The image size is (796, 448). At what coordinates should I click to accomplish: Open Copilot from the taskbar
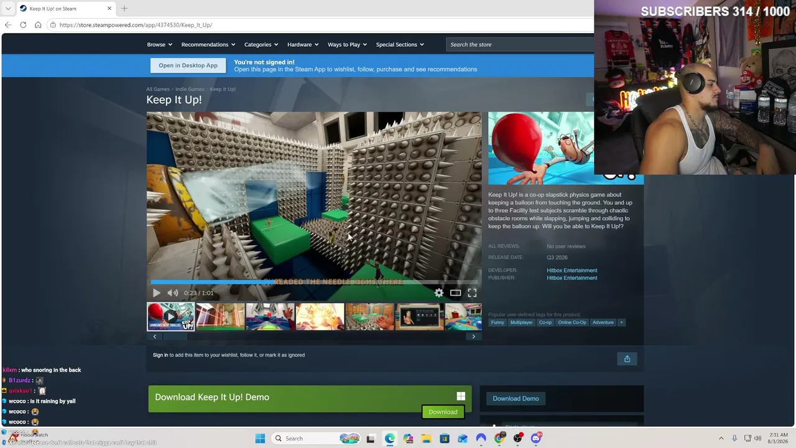(407, 438)
